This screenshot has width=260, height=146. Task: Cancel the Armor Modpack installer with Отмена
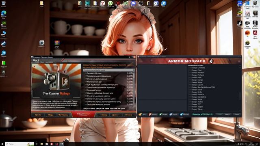point(236,114)
